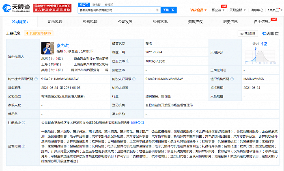This screenshot has height=171, width=284.
Task: Select the 查公司 search tab
Action: click(x=84, y=4)
